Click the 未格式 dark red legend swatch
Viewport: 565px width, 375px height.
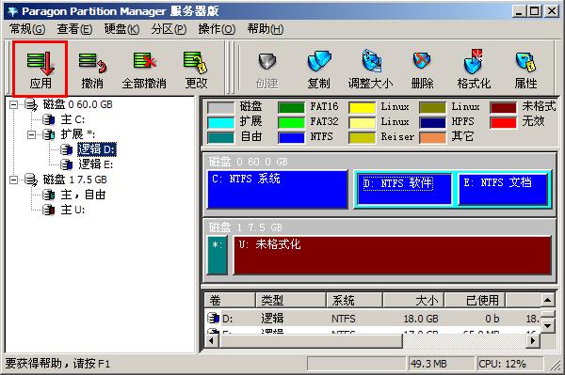click(503, 107)
